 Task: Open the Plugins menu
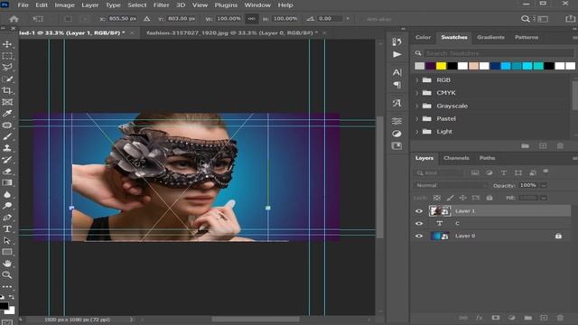tap(226, 5)
